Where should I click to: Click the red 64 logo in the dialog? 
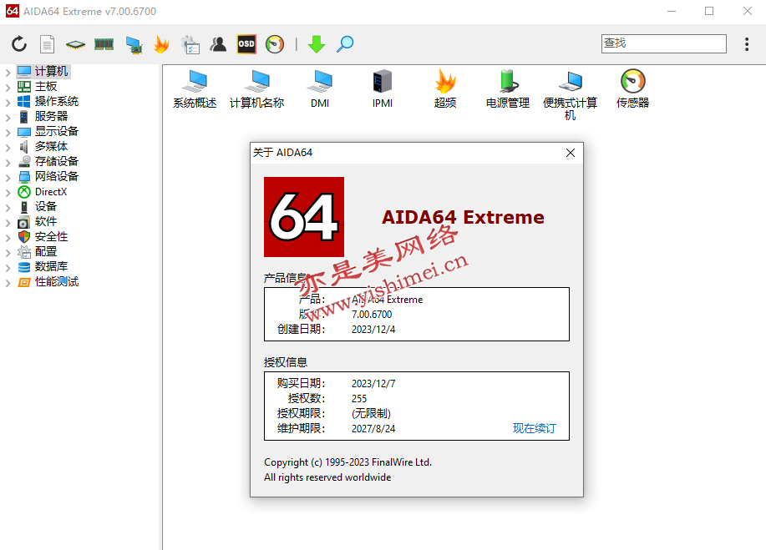point(304,217)
